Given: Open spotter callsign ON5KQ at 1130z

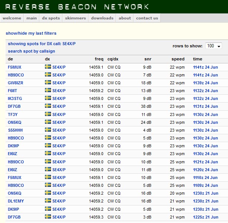Looking at the screenshot, I should click(x=15, y=122).
